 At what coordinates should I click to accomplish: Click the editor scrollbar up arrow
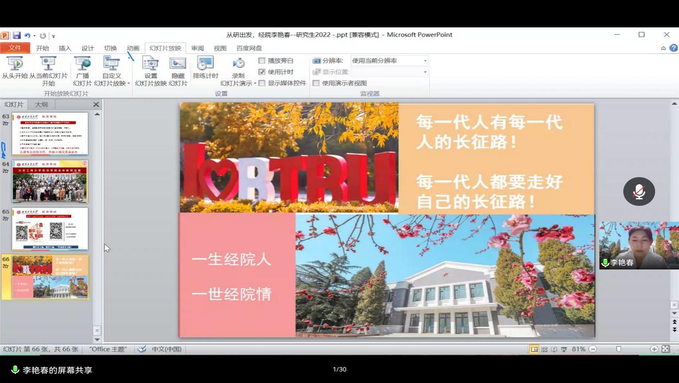click(x=675, y=104)
